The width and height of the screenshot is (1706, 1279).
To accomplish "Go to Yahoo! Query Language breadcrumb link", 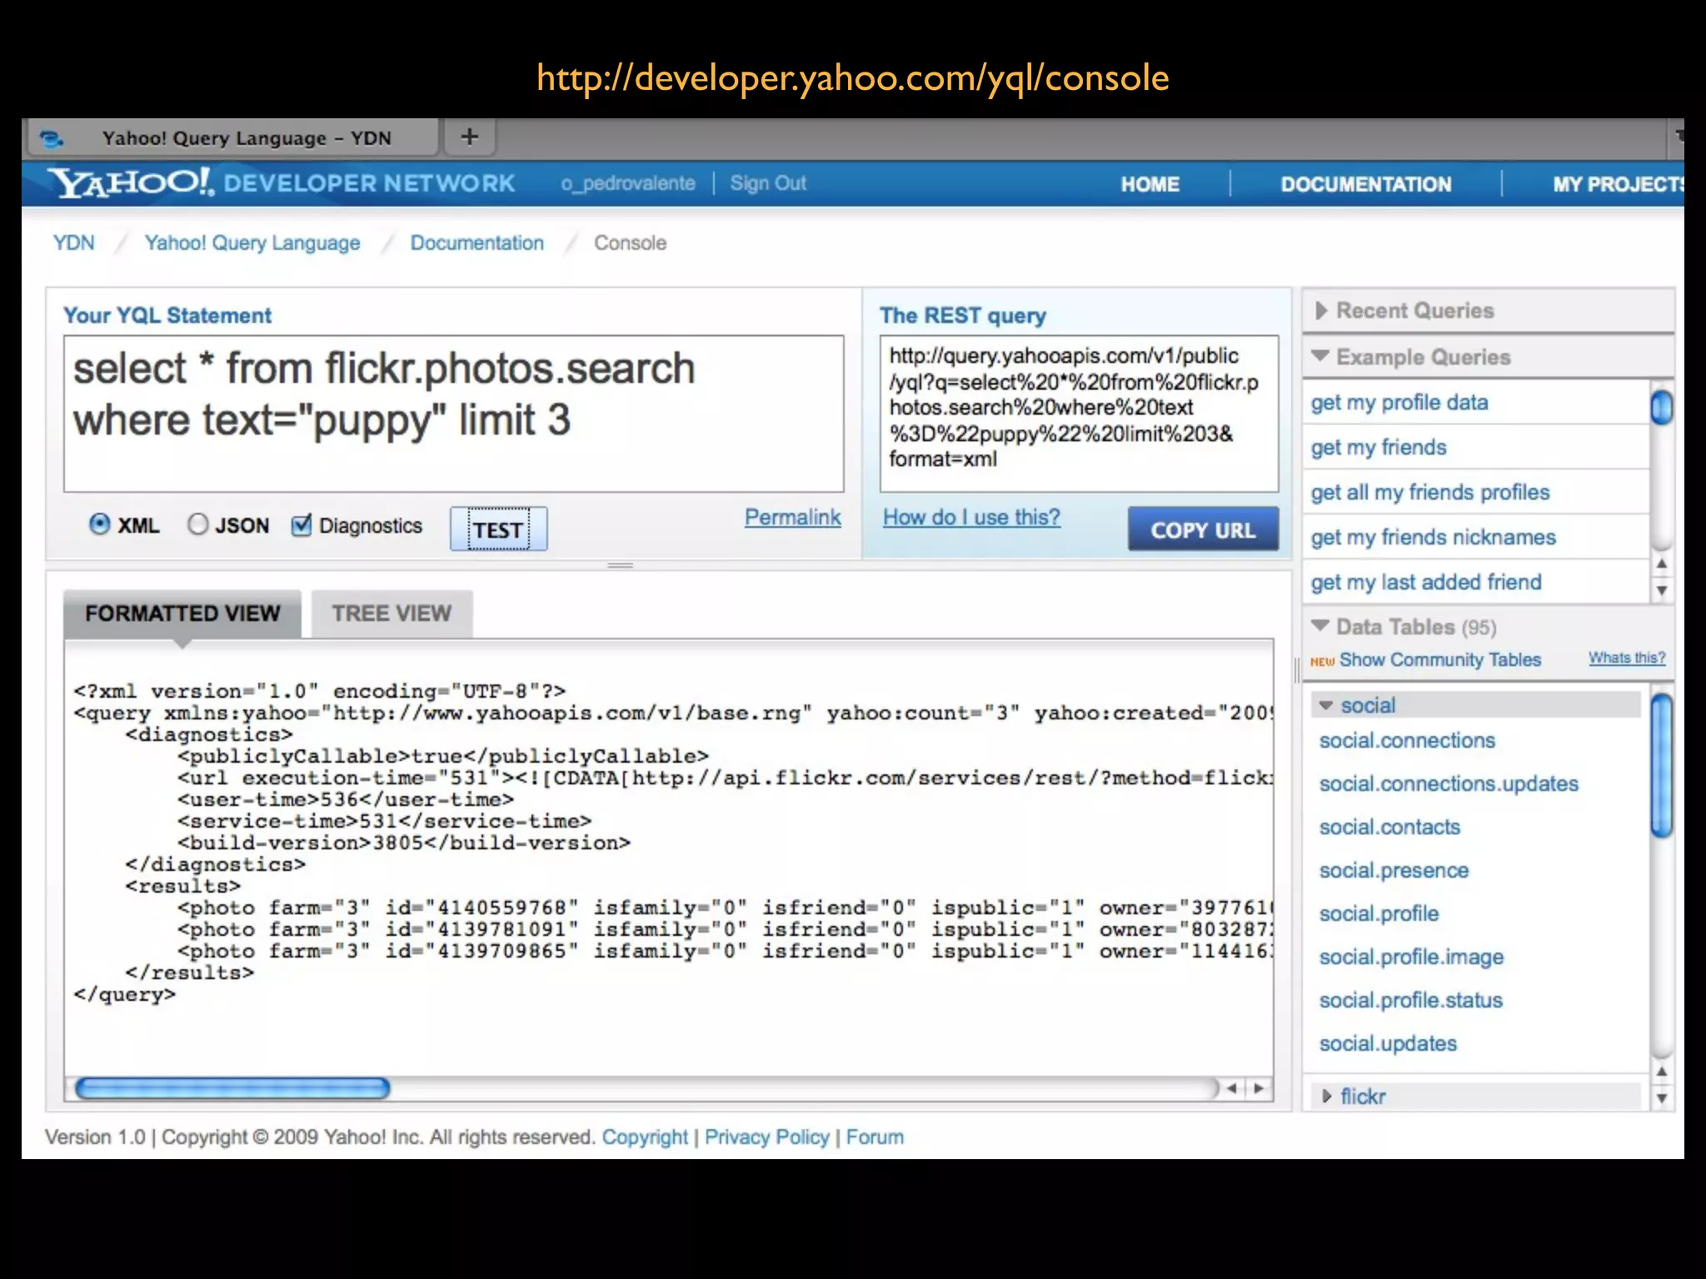I will pos(252,243).
